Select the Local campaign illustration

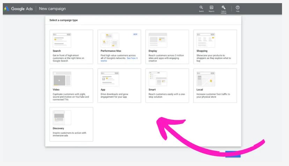point(206,79)
